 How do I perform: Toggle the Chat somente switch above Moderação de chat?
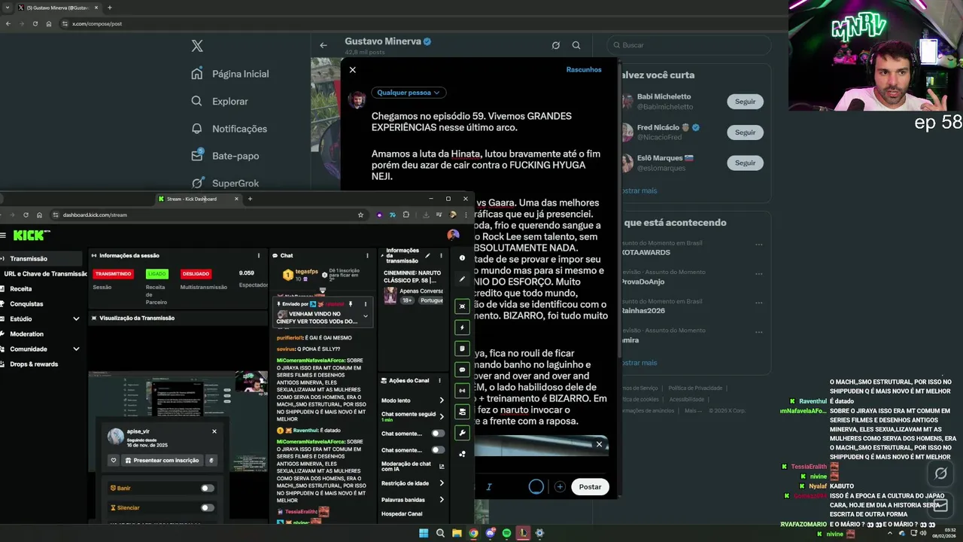(437, 450)
